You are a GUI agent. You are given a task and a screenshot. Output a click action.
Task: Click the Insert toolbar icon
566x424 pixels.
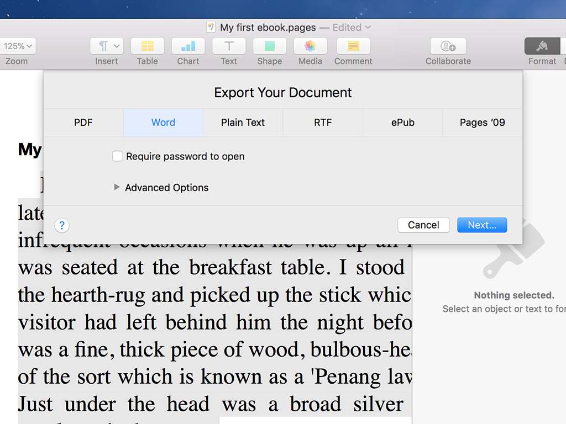(102, 46)
